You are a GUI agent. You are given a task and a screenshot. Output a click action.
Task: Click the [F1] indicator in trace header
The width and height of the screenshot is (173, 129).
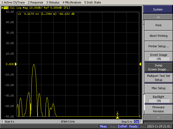pyautogui.click(x=67, y=8)
